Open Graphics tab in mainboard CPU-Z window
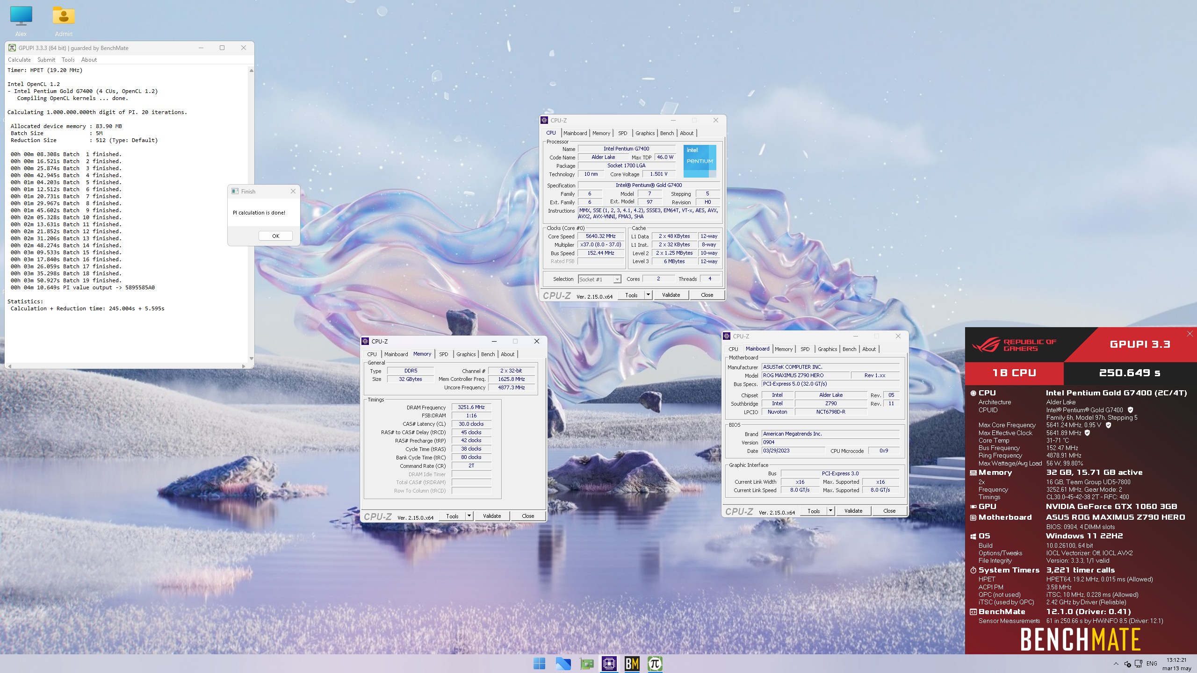 827,349
